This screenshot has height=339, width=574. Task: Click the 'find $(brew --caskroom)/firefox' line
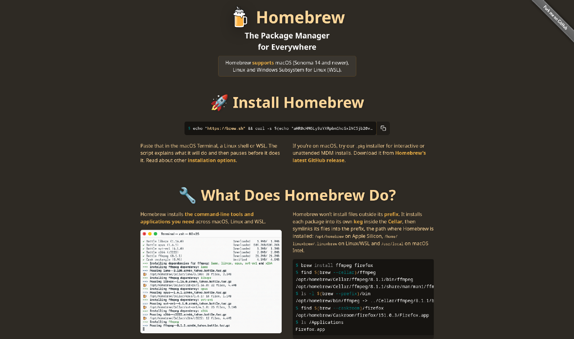[339, 308]
